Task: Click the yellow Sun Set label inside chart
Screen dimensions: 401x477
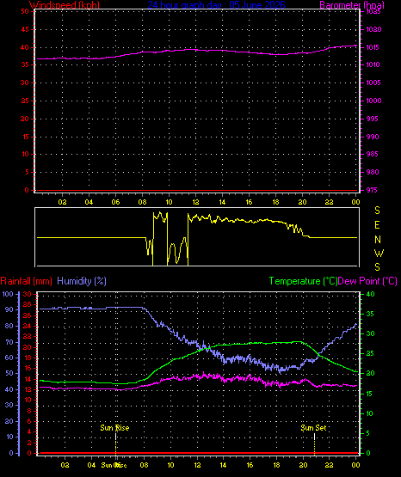Action: pos(313,428)
